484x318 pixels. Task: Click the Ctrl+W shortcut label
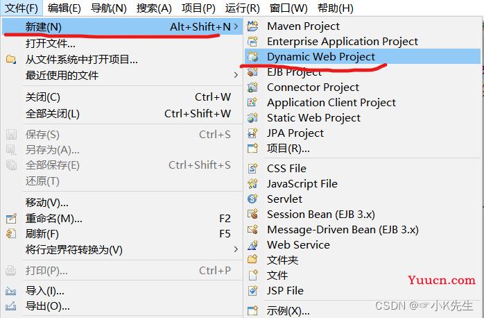[x=213, y=97]
